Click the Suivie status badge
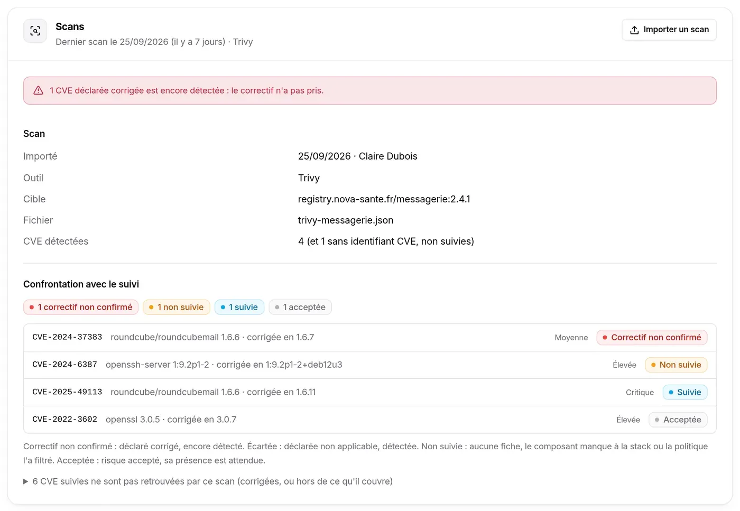The image size is (740, 511). [685, 393]
